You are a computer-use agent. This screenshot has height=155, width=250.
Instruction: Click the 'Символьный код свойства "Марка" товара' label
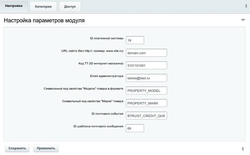click(x=93, y=101)
